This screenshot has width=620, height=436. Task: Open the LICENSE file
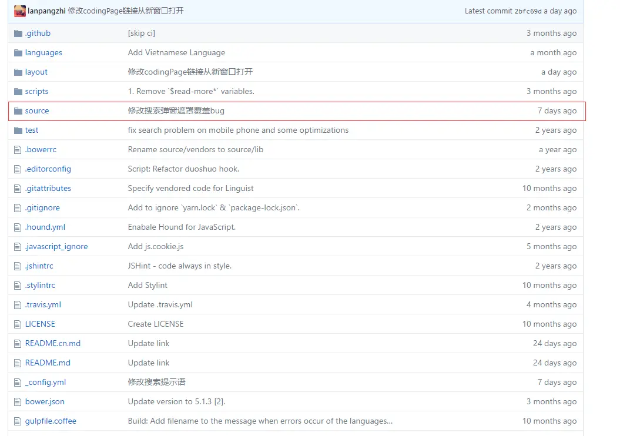pos(40,324)
